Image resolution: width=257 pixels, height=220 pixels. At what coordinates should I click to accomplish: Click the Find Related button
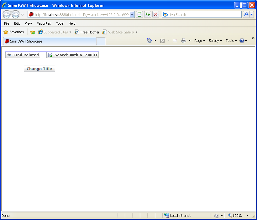click(23, 55)
